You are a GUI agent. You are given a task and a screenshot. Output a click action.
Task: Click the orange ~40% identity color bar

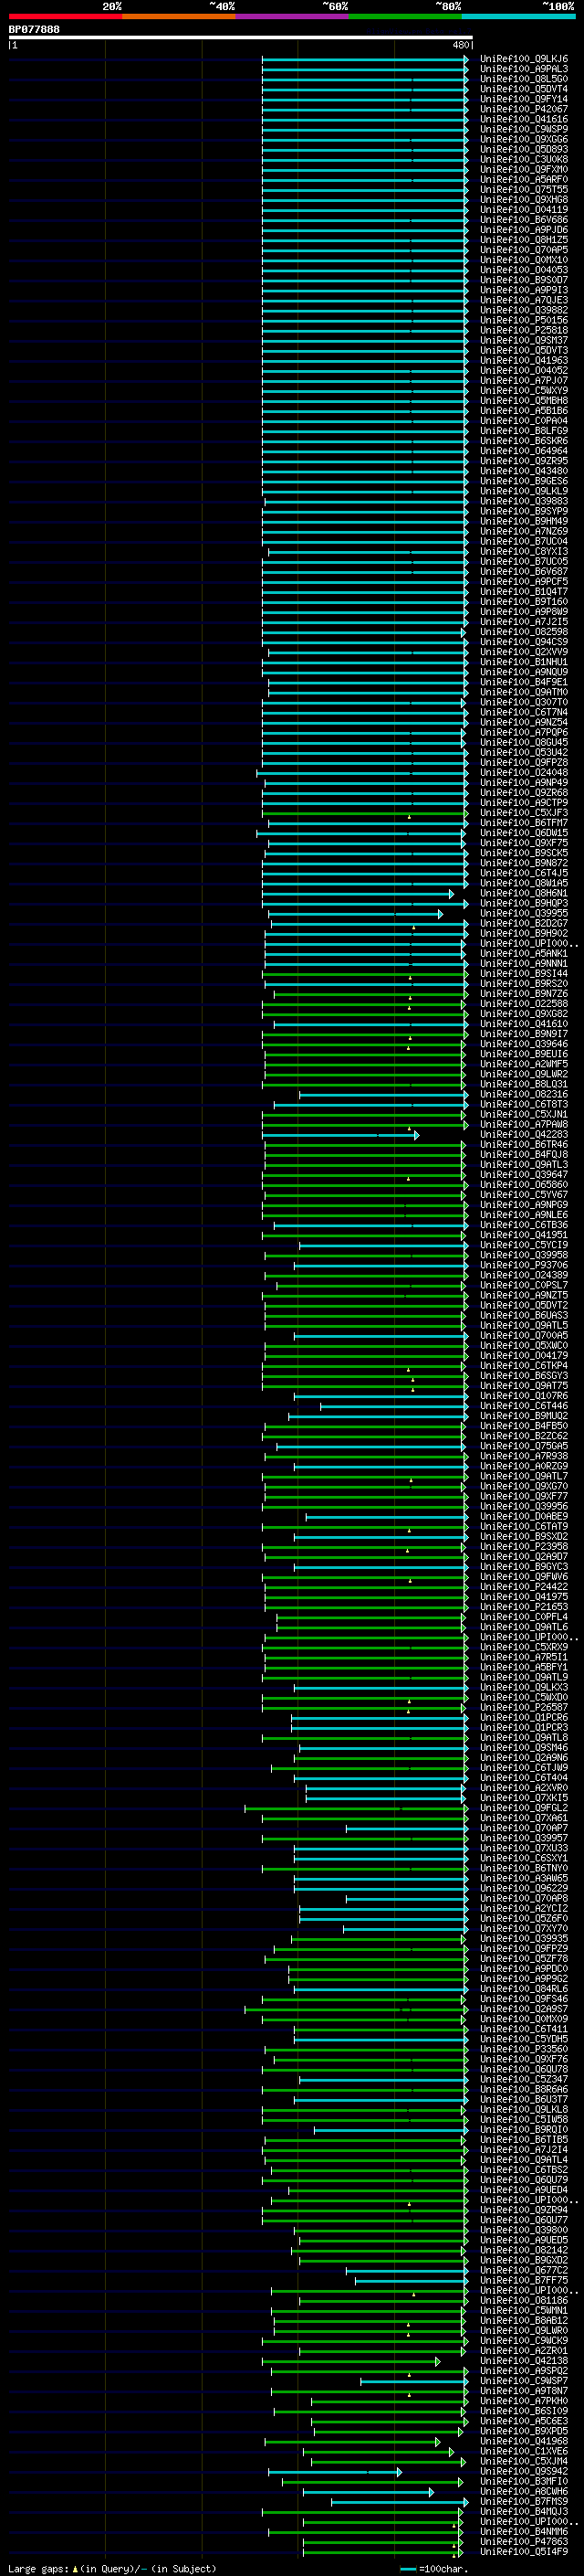pyautogui.click(x=179, y=16)
